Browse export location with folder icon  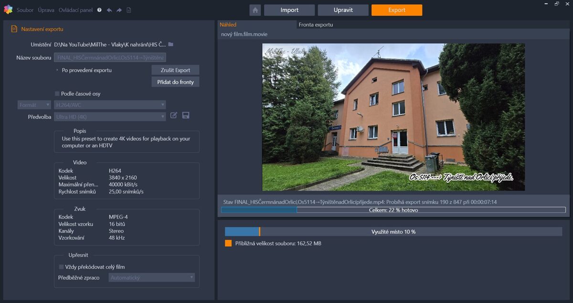click(x=171, y=44)
